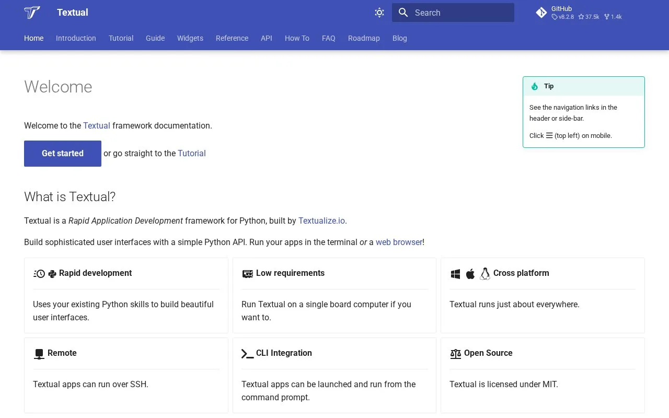Viewport: 669px width, 418px height.
Task: Switch to the Tutorial nav tab
Action: tap(121, 38)
